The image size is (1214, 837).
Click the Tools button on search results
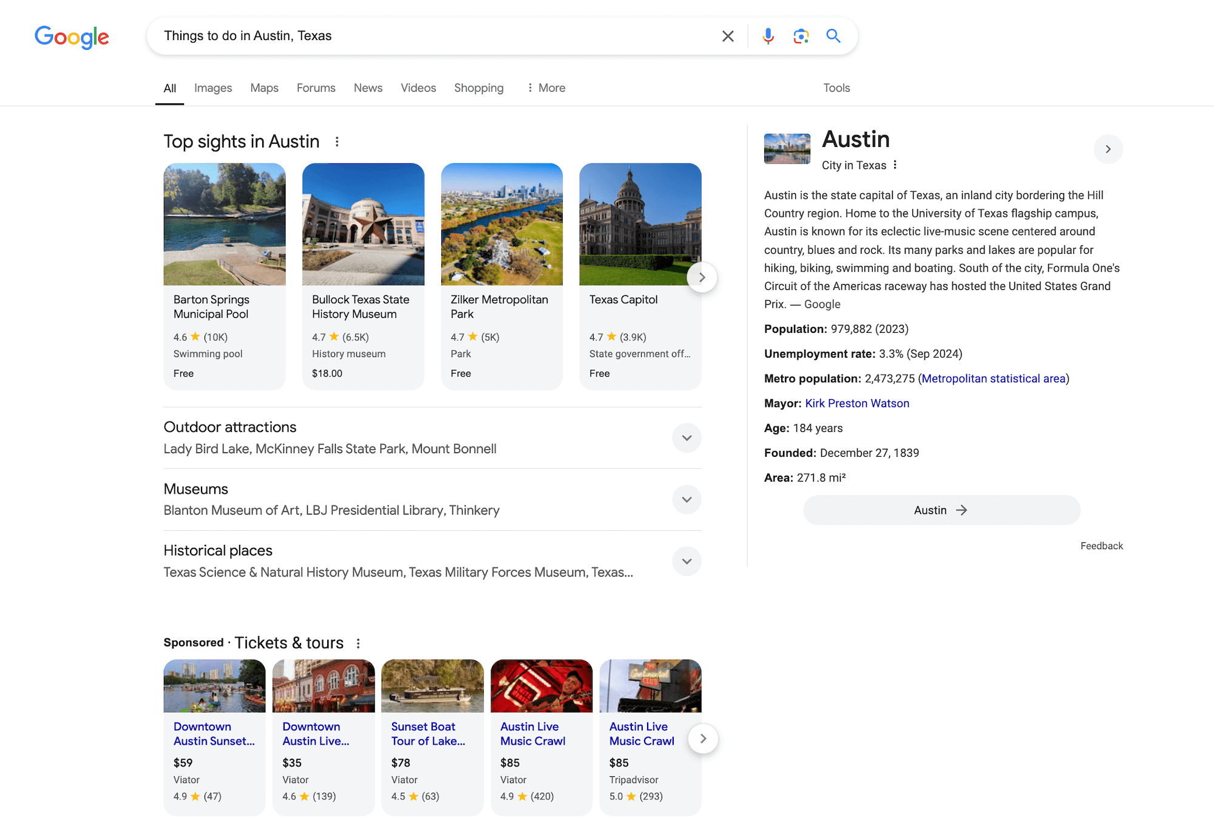point(835,87)
